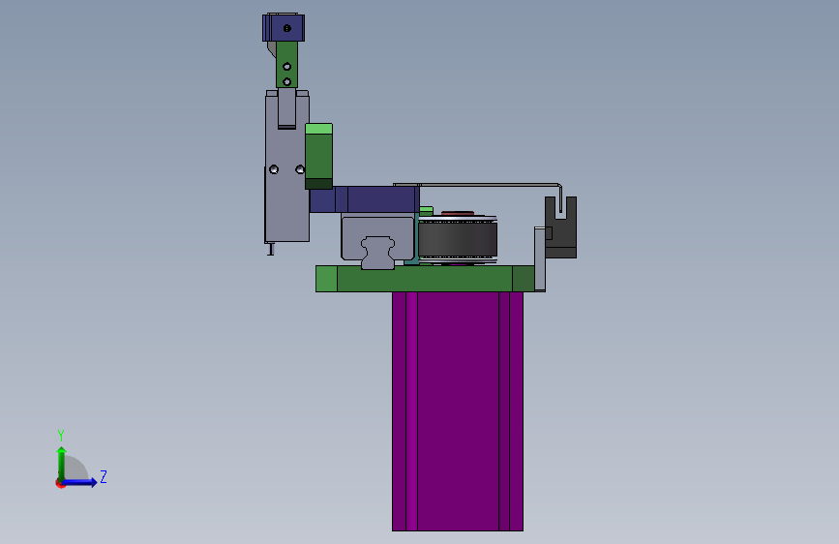Select the purple motor body

click(458, 411)
